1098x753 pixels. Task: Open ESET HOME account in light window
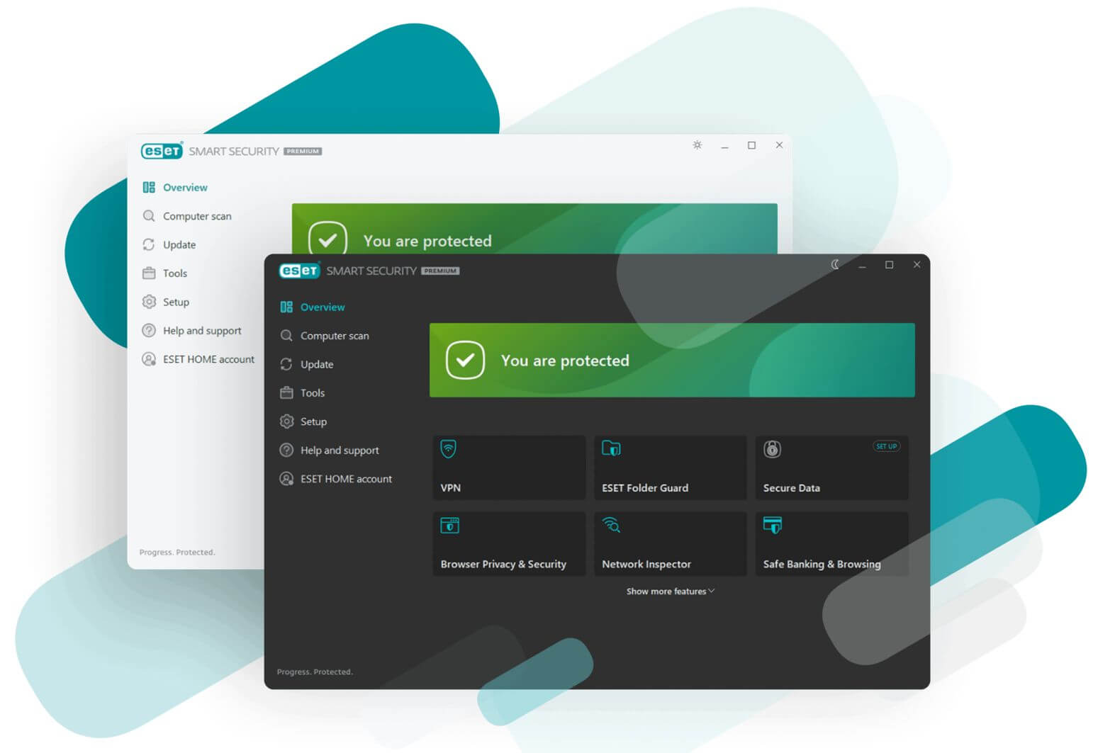coord(208,359)
